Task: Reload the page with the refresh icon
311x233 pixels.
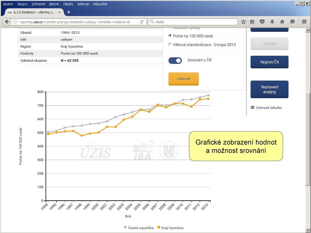Action: [142, 22]
